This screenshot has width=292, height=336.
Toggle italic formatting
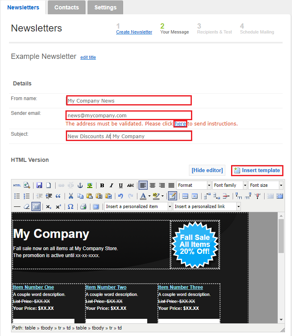111,185
